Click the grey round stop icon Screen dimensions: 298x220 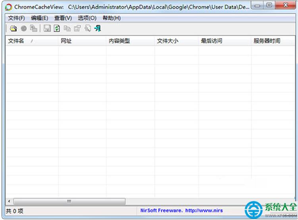24,28
